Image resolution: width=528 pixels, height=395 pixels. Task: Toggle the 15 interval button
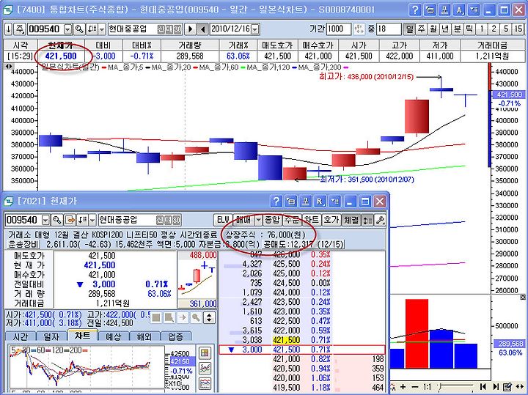click(518, 29)
